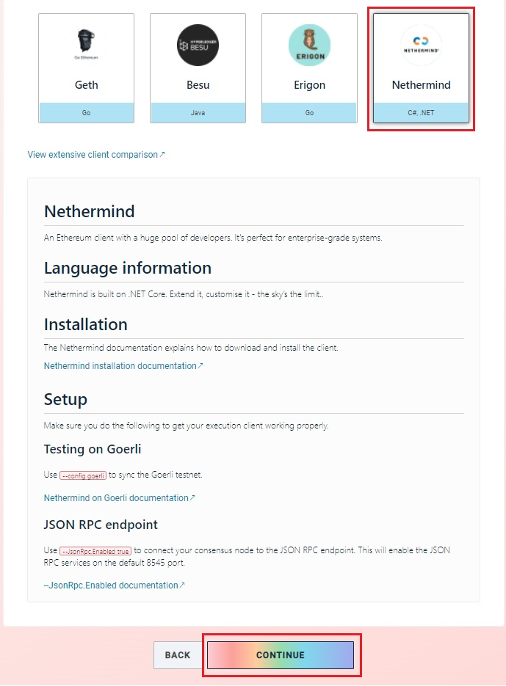Click the Go Ethereum logo icon
Viewport: 506px width, 686px height.
point(87,45)
